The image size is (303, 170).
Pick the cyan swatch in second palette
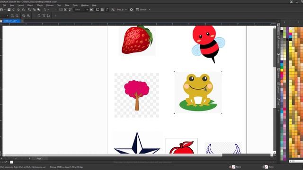[x=290, y=37]
